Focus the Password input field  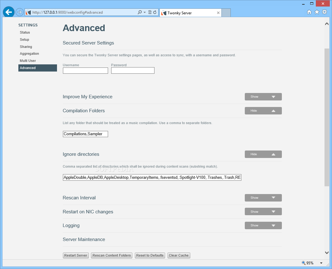click(133, 71)
